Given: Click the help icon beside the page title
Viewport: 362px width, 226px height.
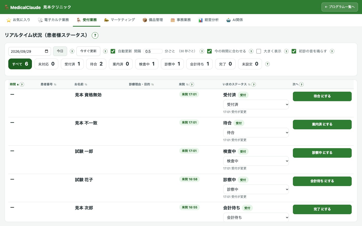Looking at the screenshot, I should point(95,35).
